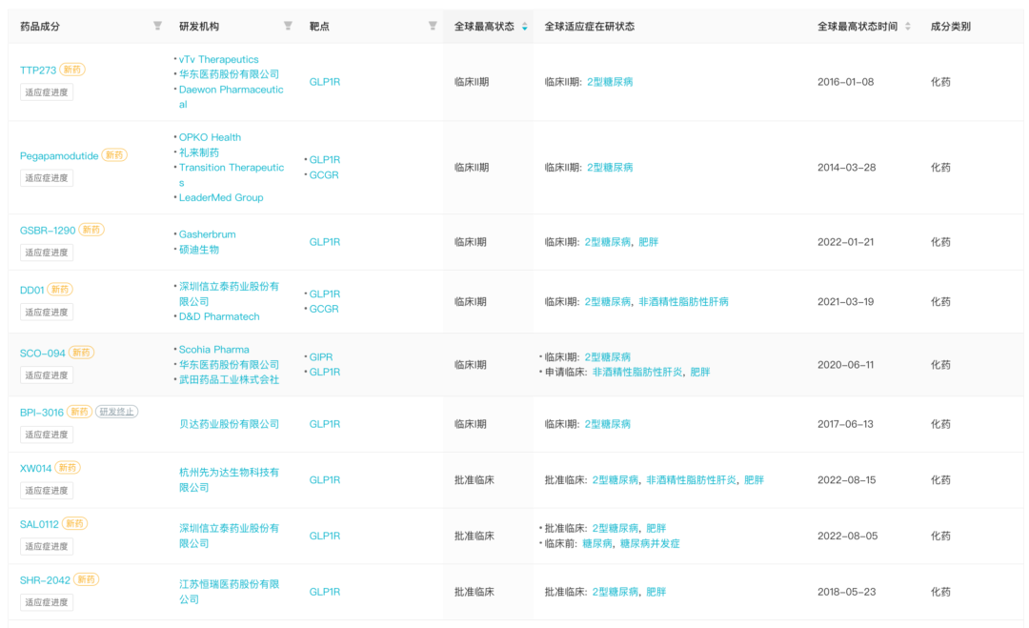Open filter for 研发机构 column

pos(288,26)
